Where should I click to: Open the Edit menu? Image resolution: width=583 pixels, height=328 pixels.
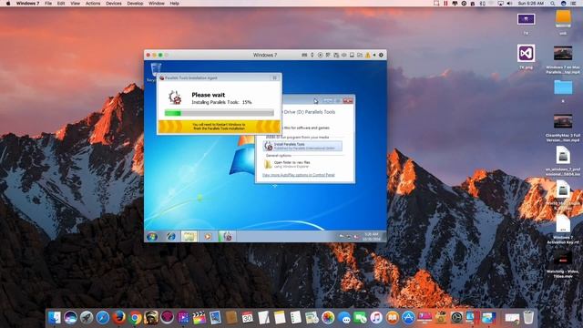61,4
